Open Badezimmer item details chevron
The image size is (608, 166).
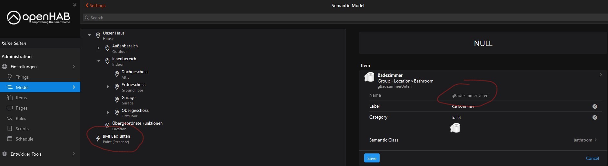(601, 75)
